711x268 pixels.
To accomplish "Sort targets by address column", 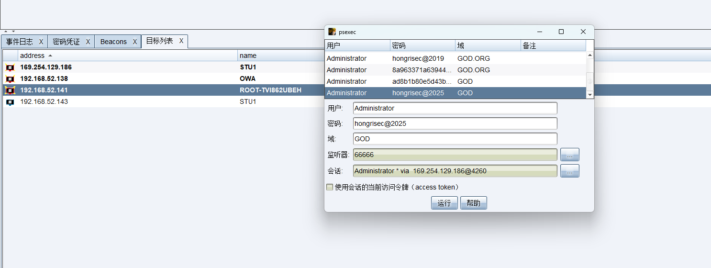I will (x=128, y=56).
